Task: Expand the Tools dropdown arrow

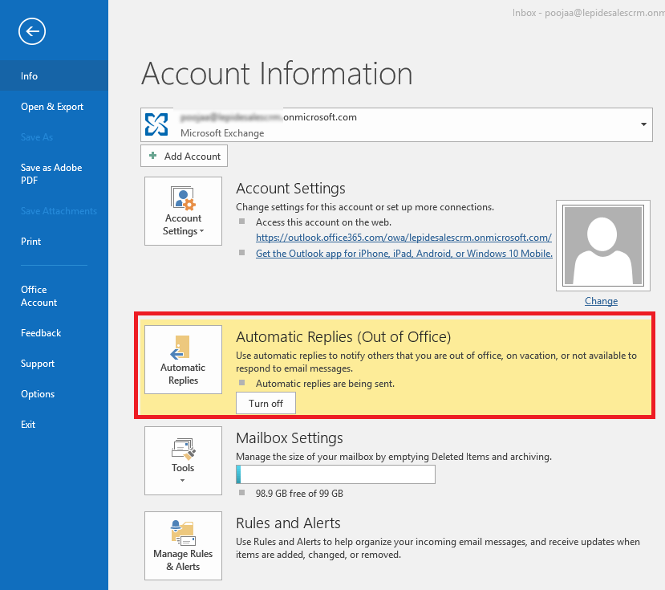Action: point(183,481)
